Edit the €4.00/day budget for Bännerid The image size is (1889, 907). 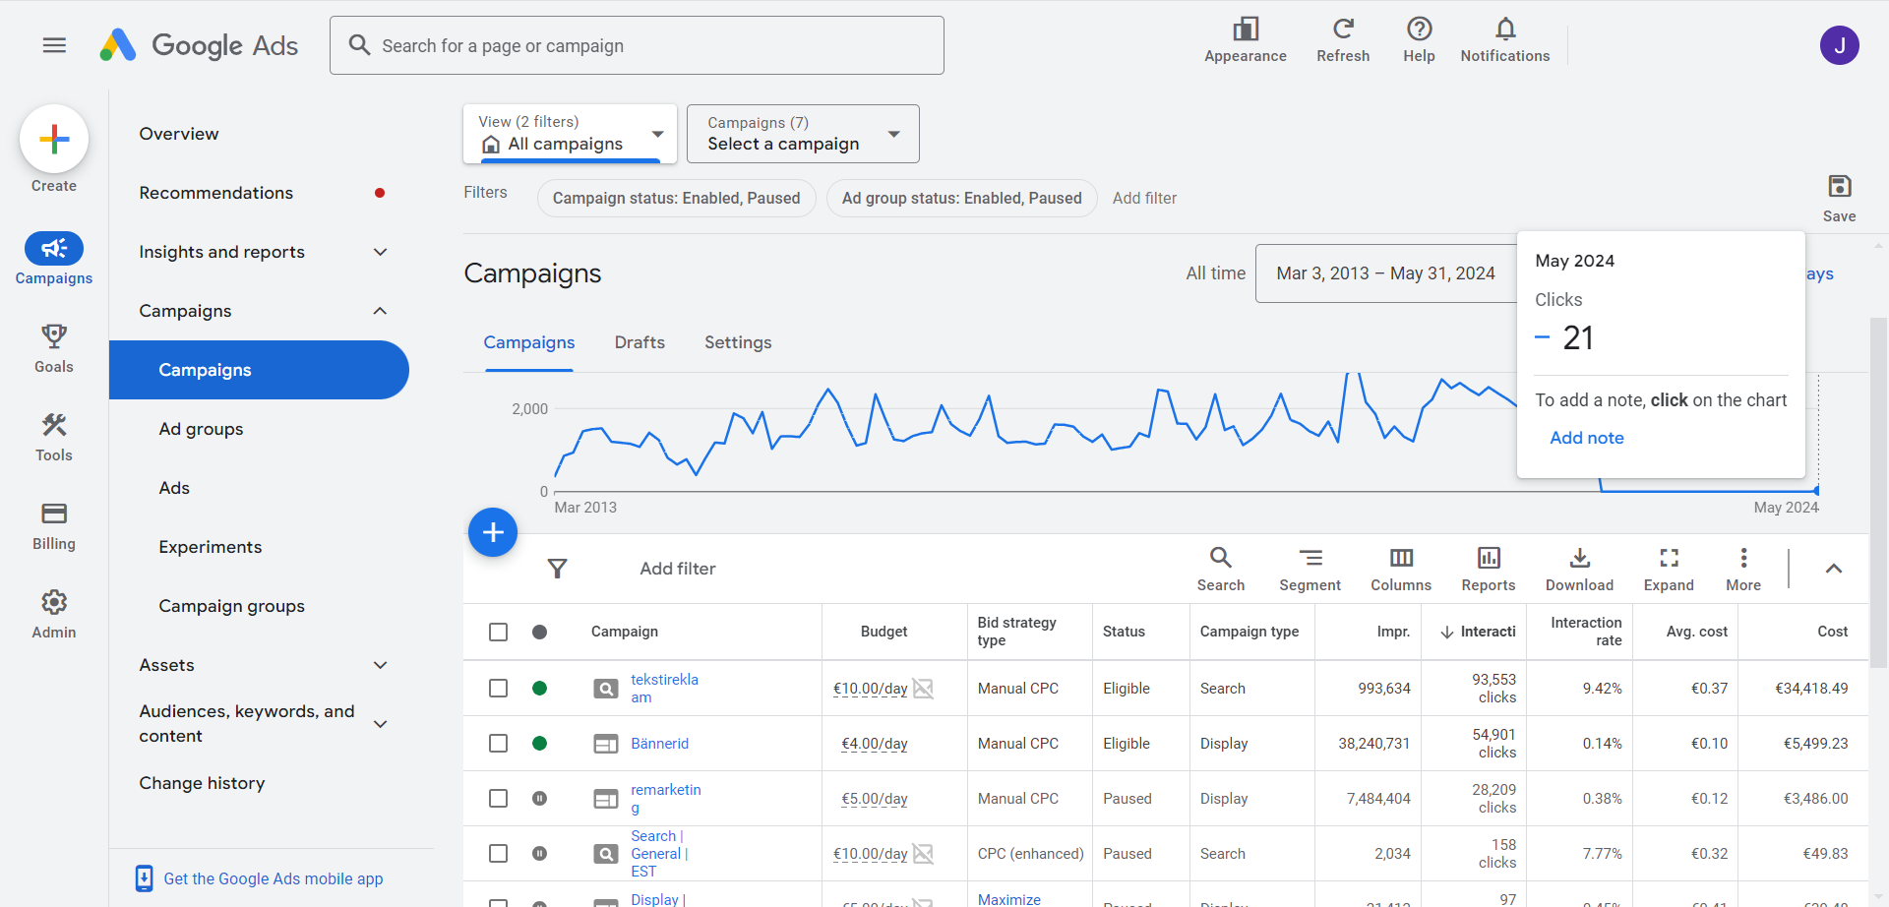[875, 744]
